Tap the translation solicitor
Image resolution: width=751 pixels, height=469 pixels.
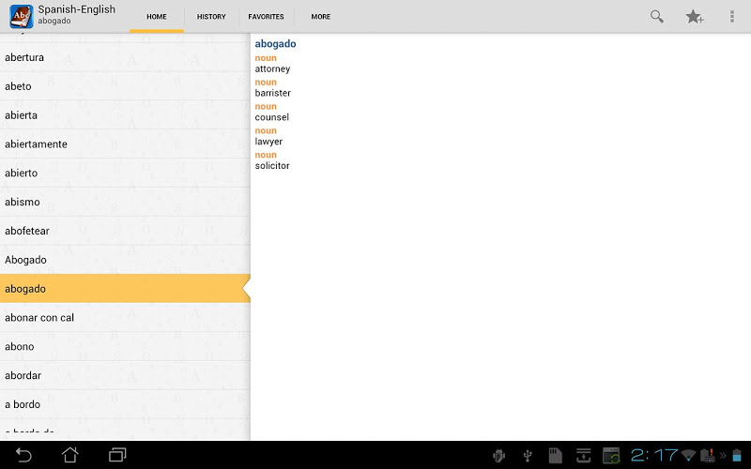click(272, 166)
